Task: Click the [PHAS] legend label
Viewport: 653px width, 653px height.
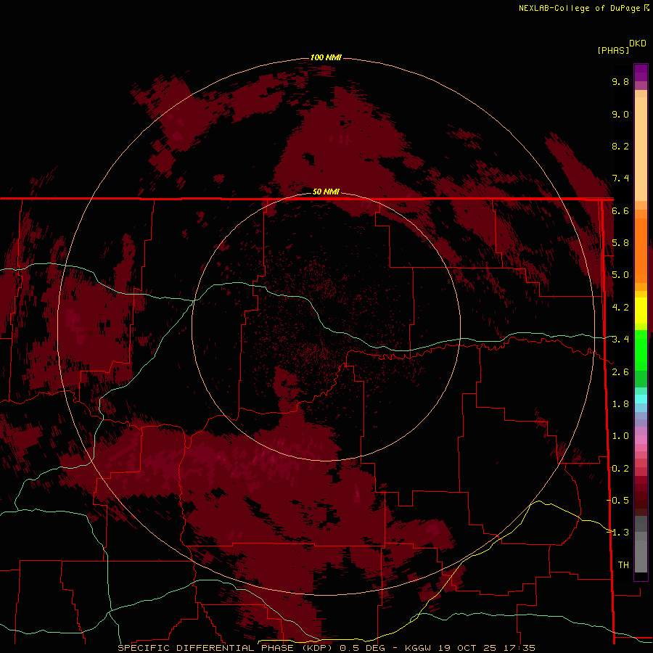Action: pyautogui.click(x=613, y=50)
